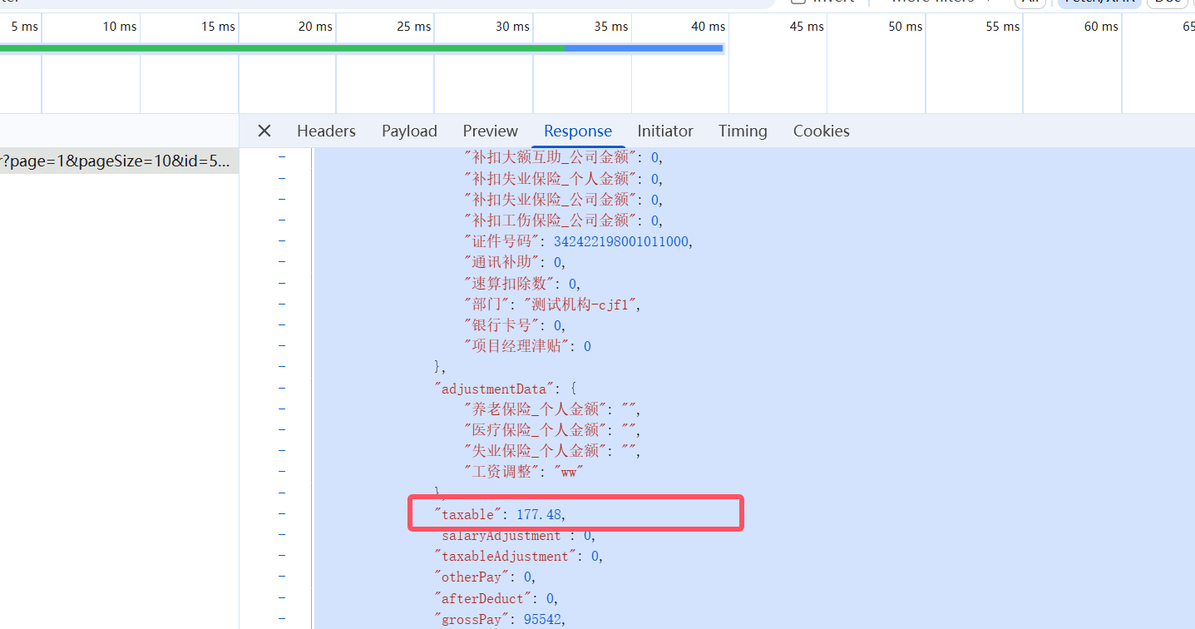Select the ?page=1&pageSize=10 request entry
This screenshot has width=1195, height=629.
pyautogui.click(x=116, y=161)
